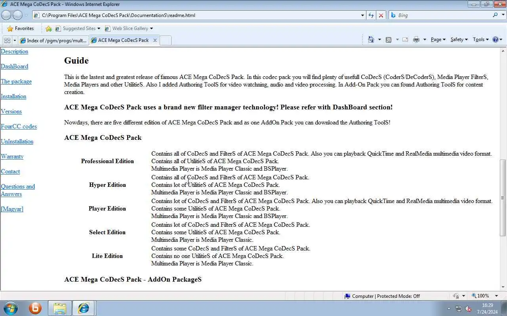The width and height of the screenshot is (507, 316).
Task: Open the FourCC codes link
Action: pos(19,126)
